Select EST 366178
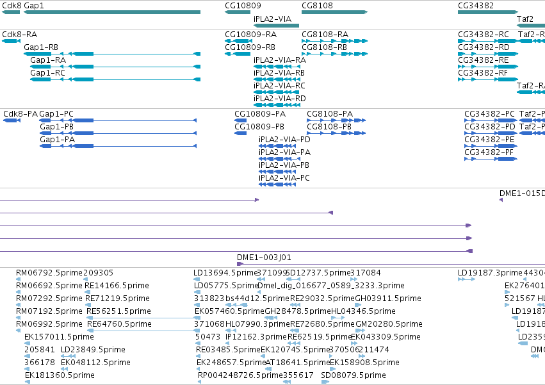The width and height of the screenshot is (545, 385). [40, 363]
